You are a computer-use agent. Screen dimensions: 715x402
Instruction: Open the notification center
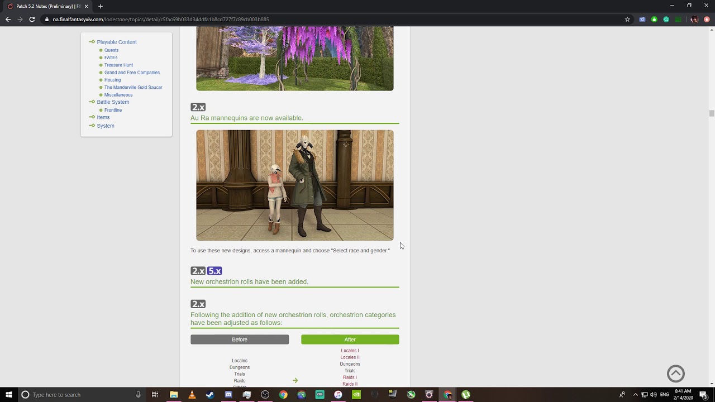(x=703, y=395)
